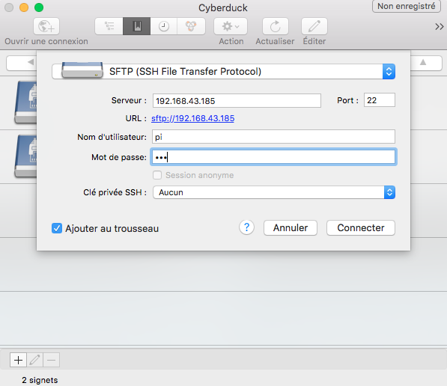This screenshot has width=447, height=386.
Task: Open the sftp://192.168.43.185 URL link
Action: tap(192, 118)
